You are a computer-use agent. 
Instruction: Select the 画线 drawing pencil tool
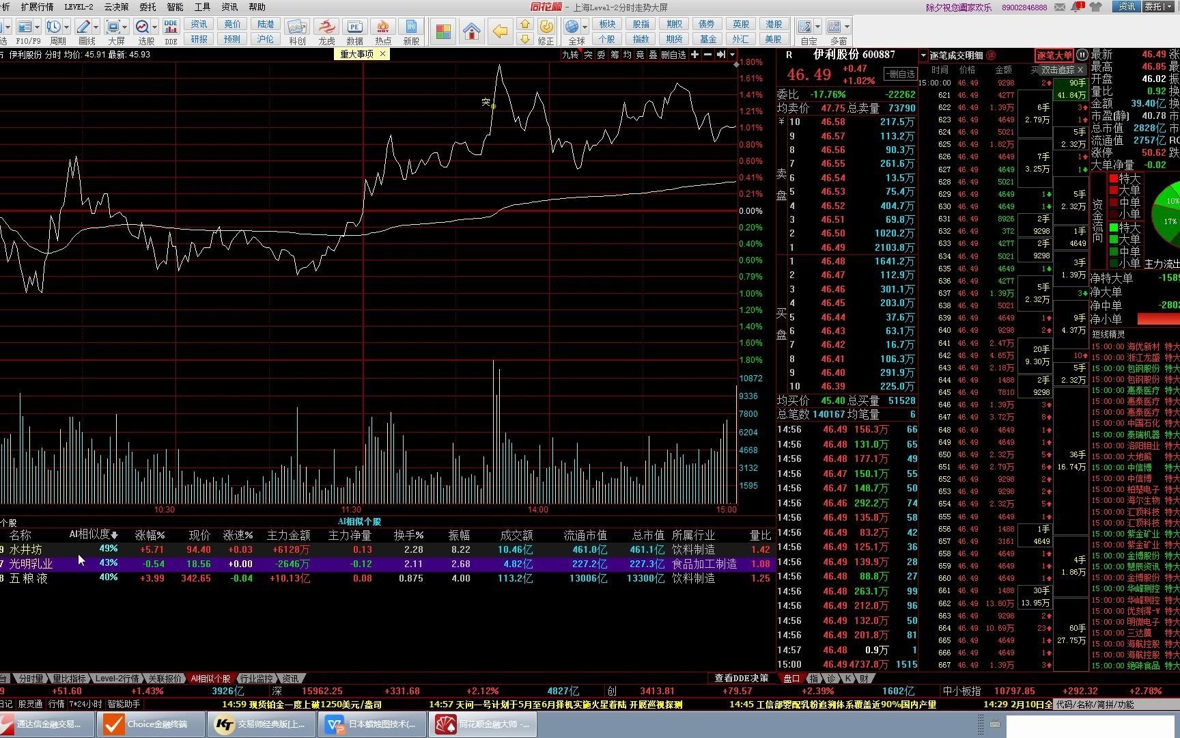pos(83,27)
